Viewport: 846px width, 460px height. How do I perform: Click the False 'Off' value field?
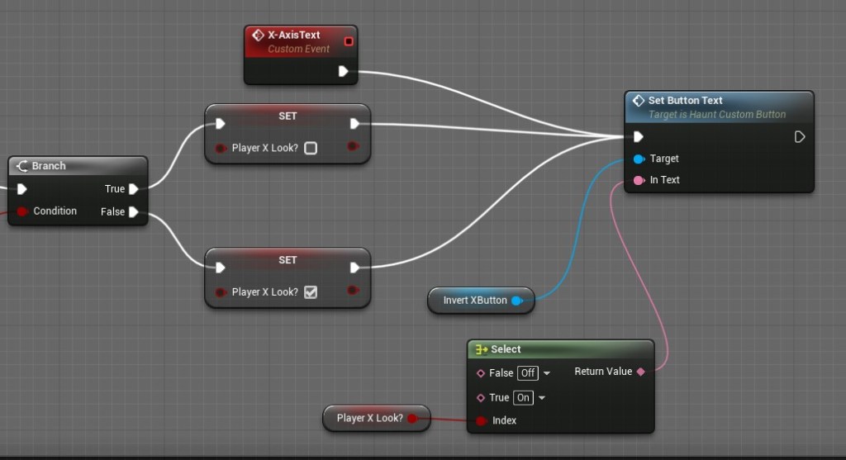coord(528,373)
